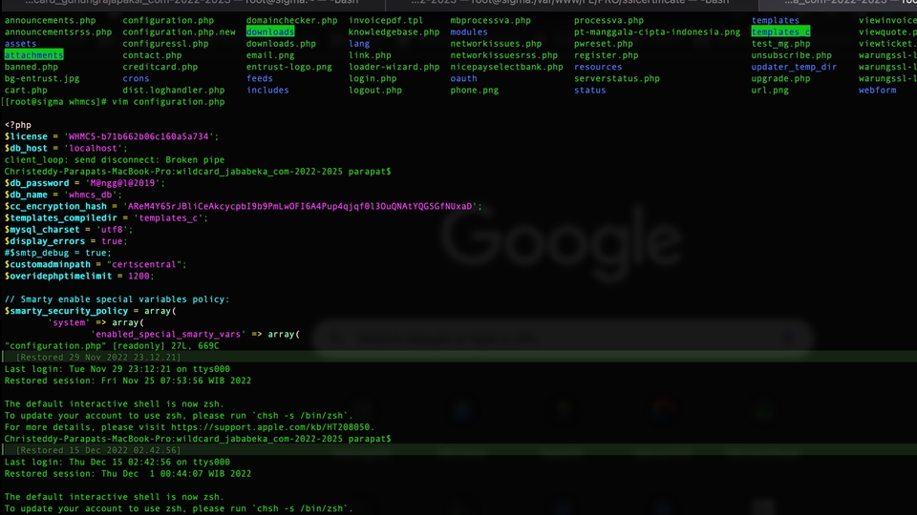Select entrust-logo.png file name
The height and width of the screenshot is (515, 917).
(288, 67)
